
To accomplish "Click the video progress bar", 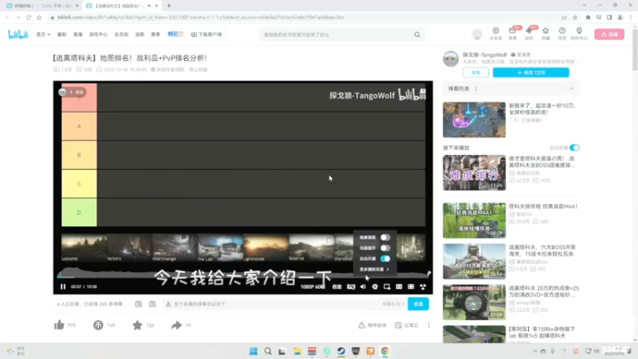I will 243,277.
